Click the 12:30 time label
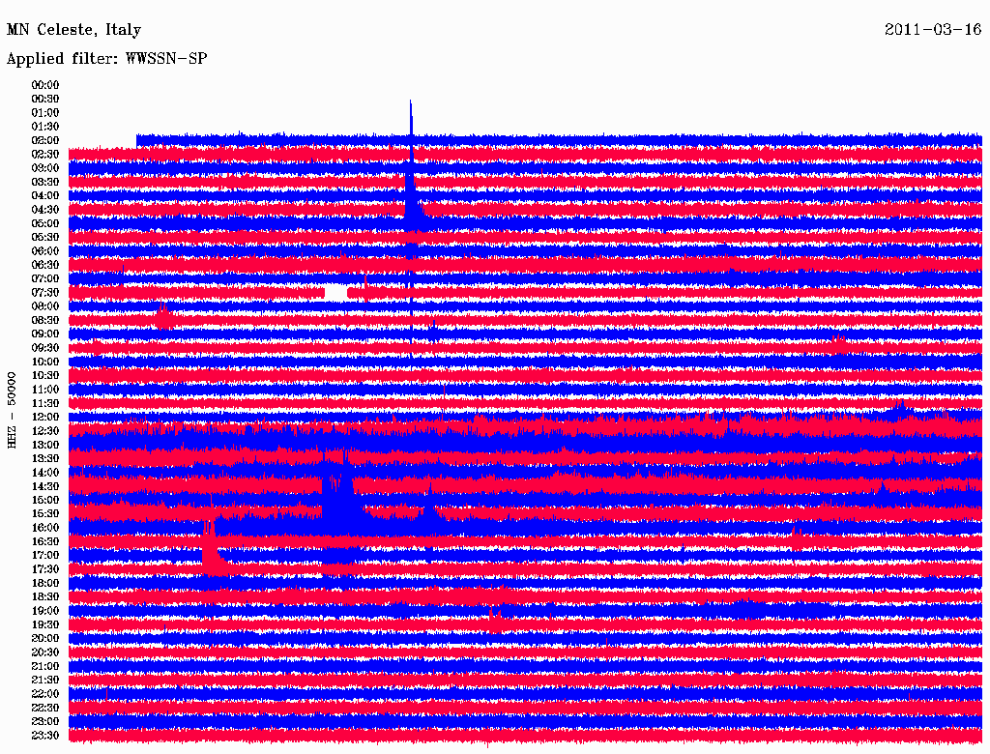This screenshot has width=990, height=754. [44, 431]
